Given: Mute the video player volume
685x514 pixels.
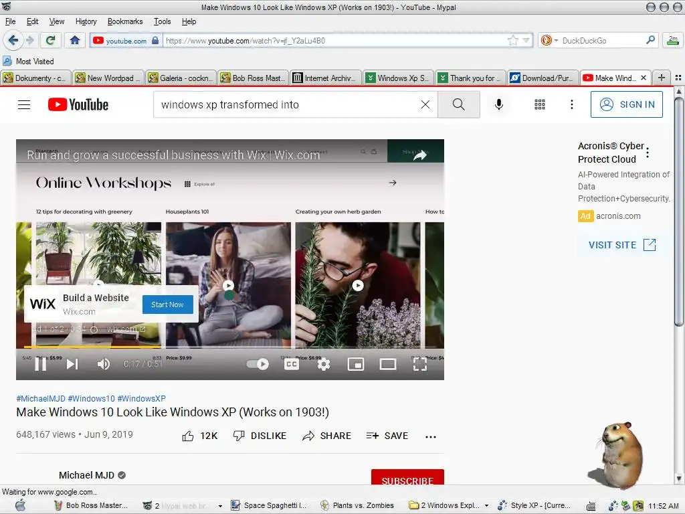Looking at the screenshot, I should (x=104, y=364).
